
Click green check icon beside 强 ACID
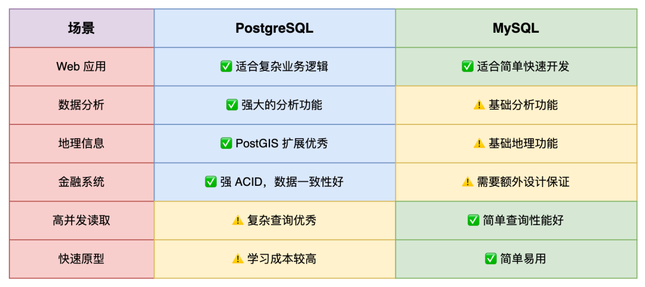click(211, 182)
